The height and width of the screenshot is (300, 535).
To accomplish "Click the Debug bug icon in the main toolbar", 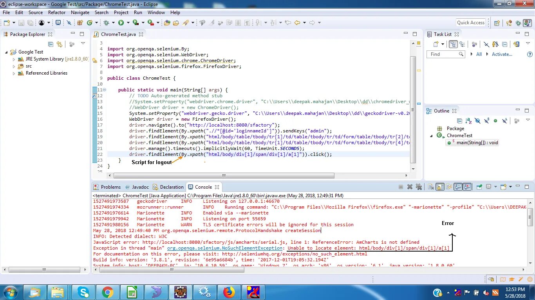I will (x=106, y=23).
